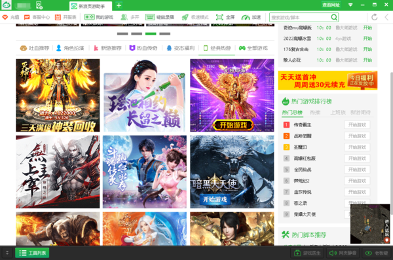Open the 天天送首冲 promo banner
Viewport: 393px width, 260px height.
[327, 81]
